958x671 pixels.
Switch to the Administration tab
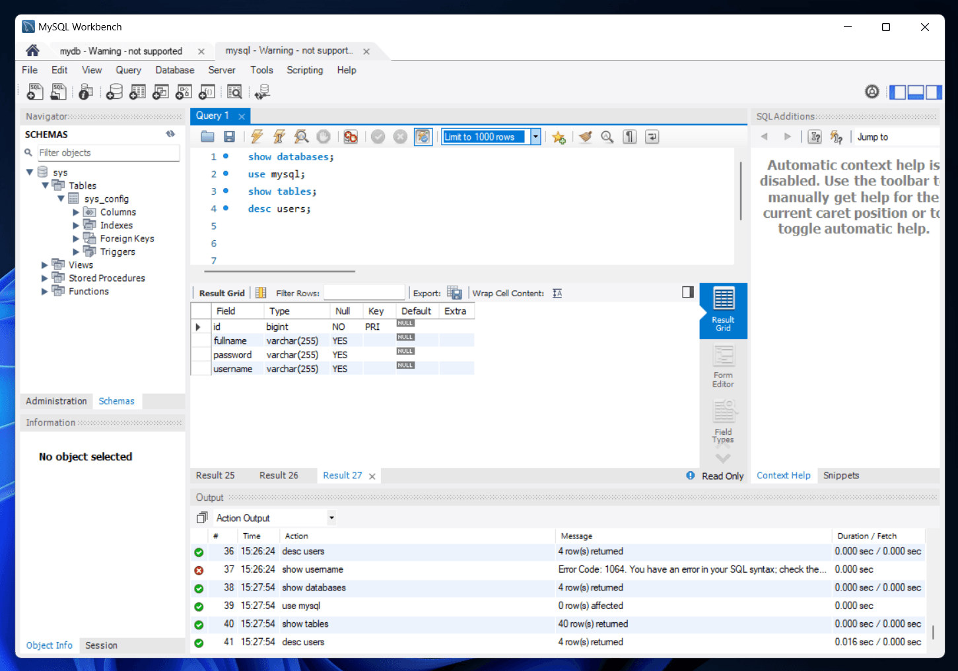point(55,400)
